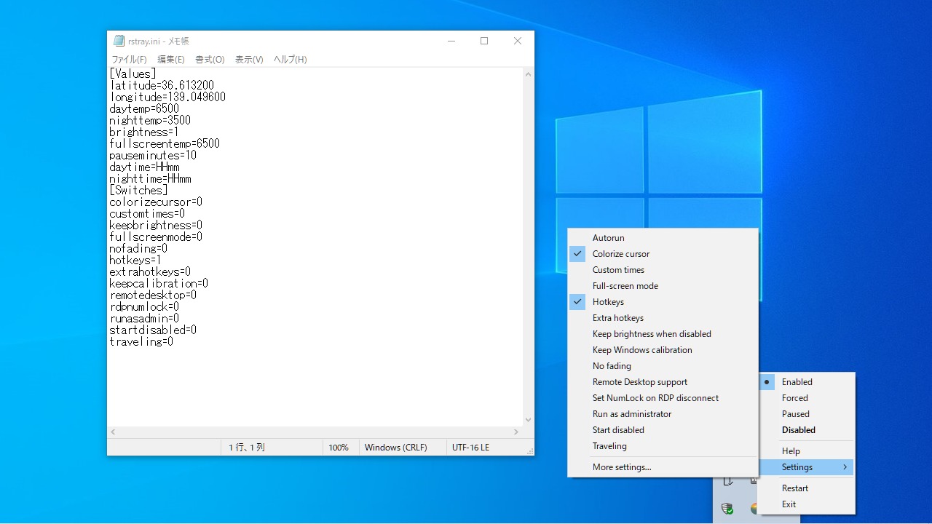Open the 表示(V) menu in Notepad
Screen dimensions: 932x524
point(249,60)
